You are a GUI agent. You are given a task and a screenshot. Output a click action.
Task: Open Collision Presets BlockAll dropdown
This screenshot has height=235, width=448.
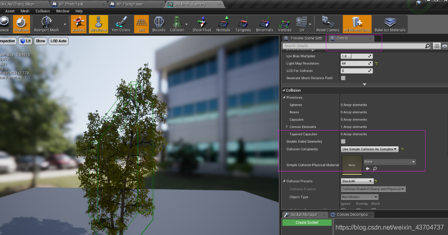point(357,181)
